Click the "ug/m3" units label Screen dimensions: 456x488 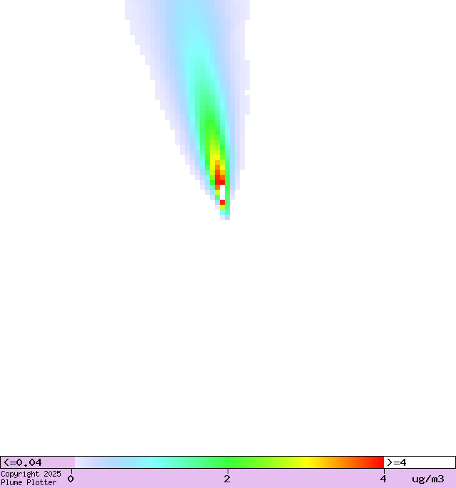[427, 479]
